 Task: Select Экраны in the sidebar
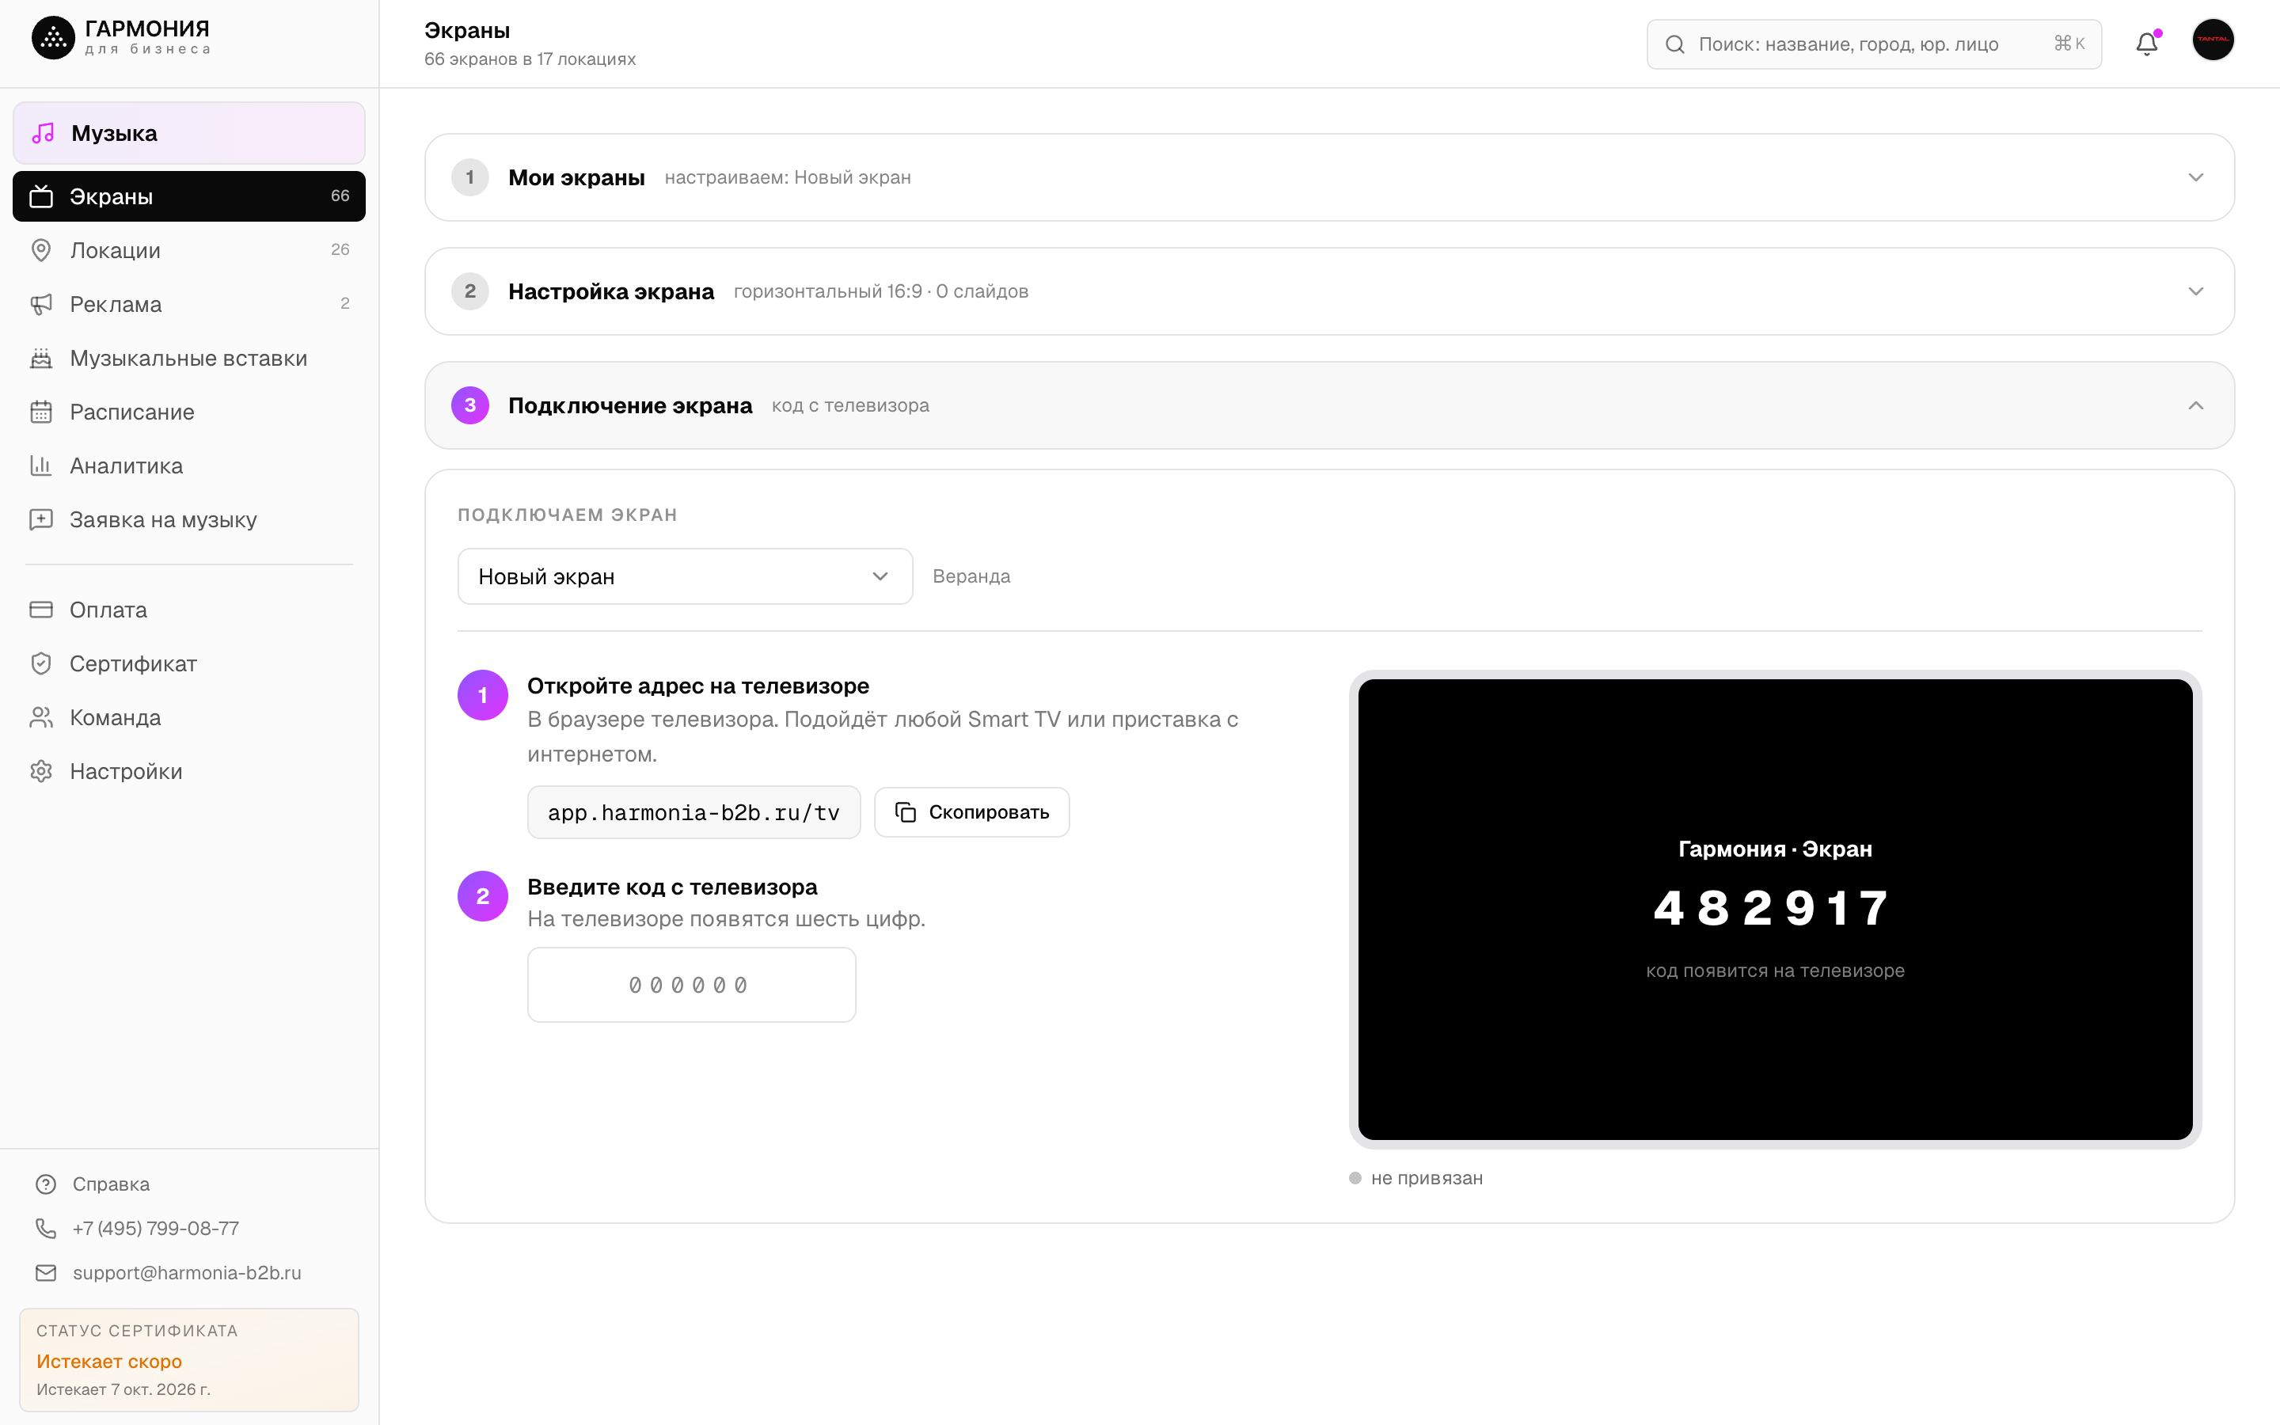[188, 196]
